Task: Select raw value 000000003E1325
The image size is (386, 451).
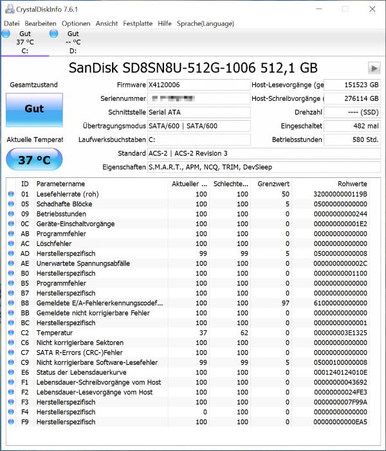Action: pyautogui.click(x=340, y=333)
